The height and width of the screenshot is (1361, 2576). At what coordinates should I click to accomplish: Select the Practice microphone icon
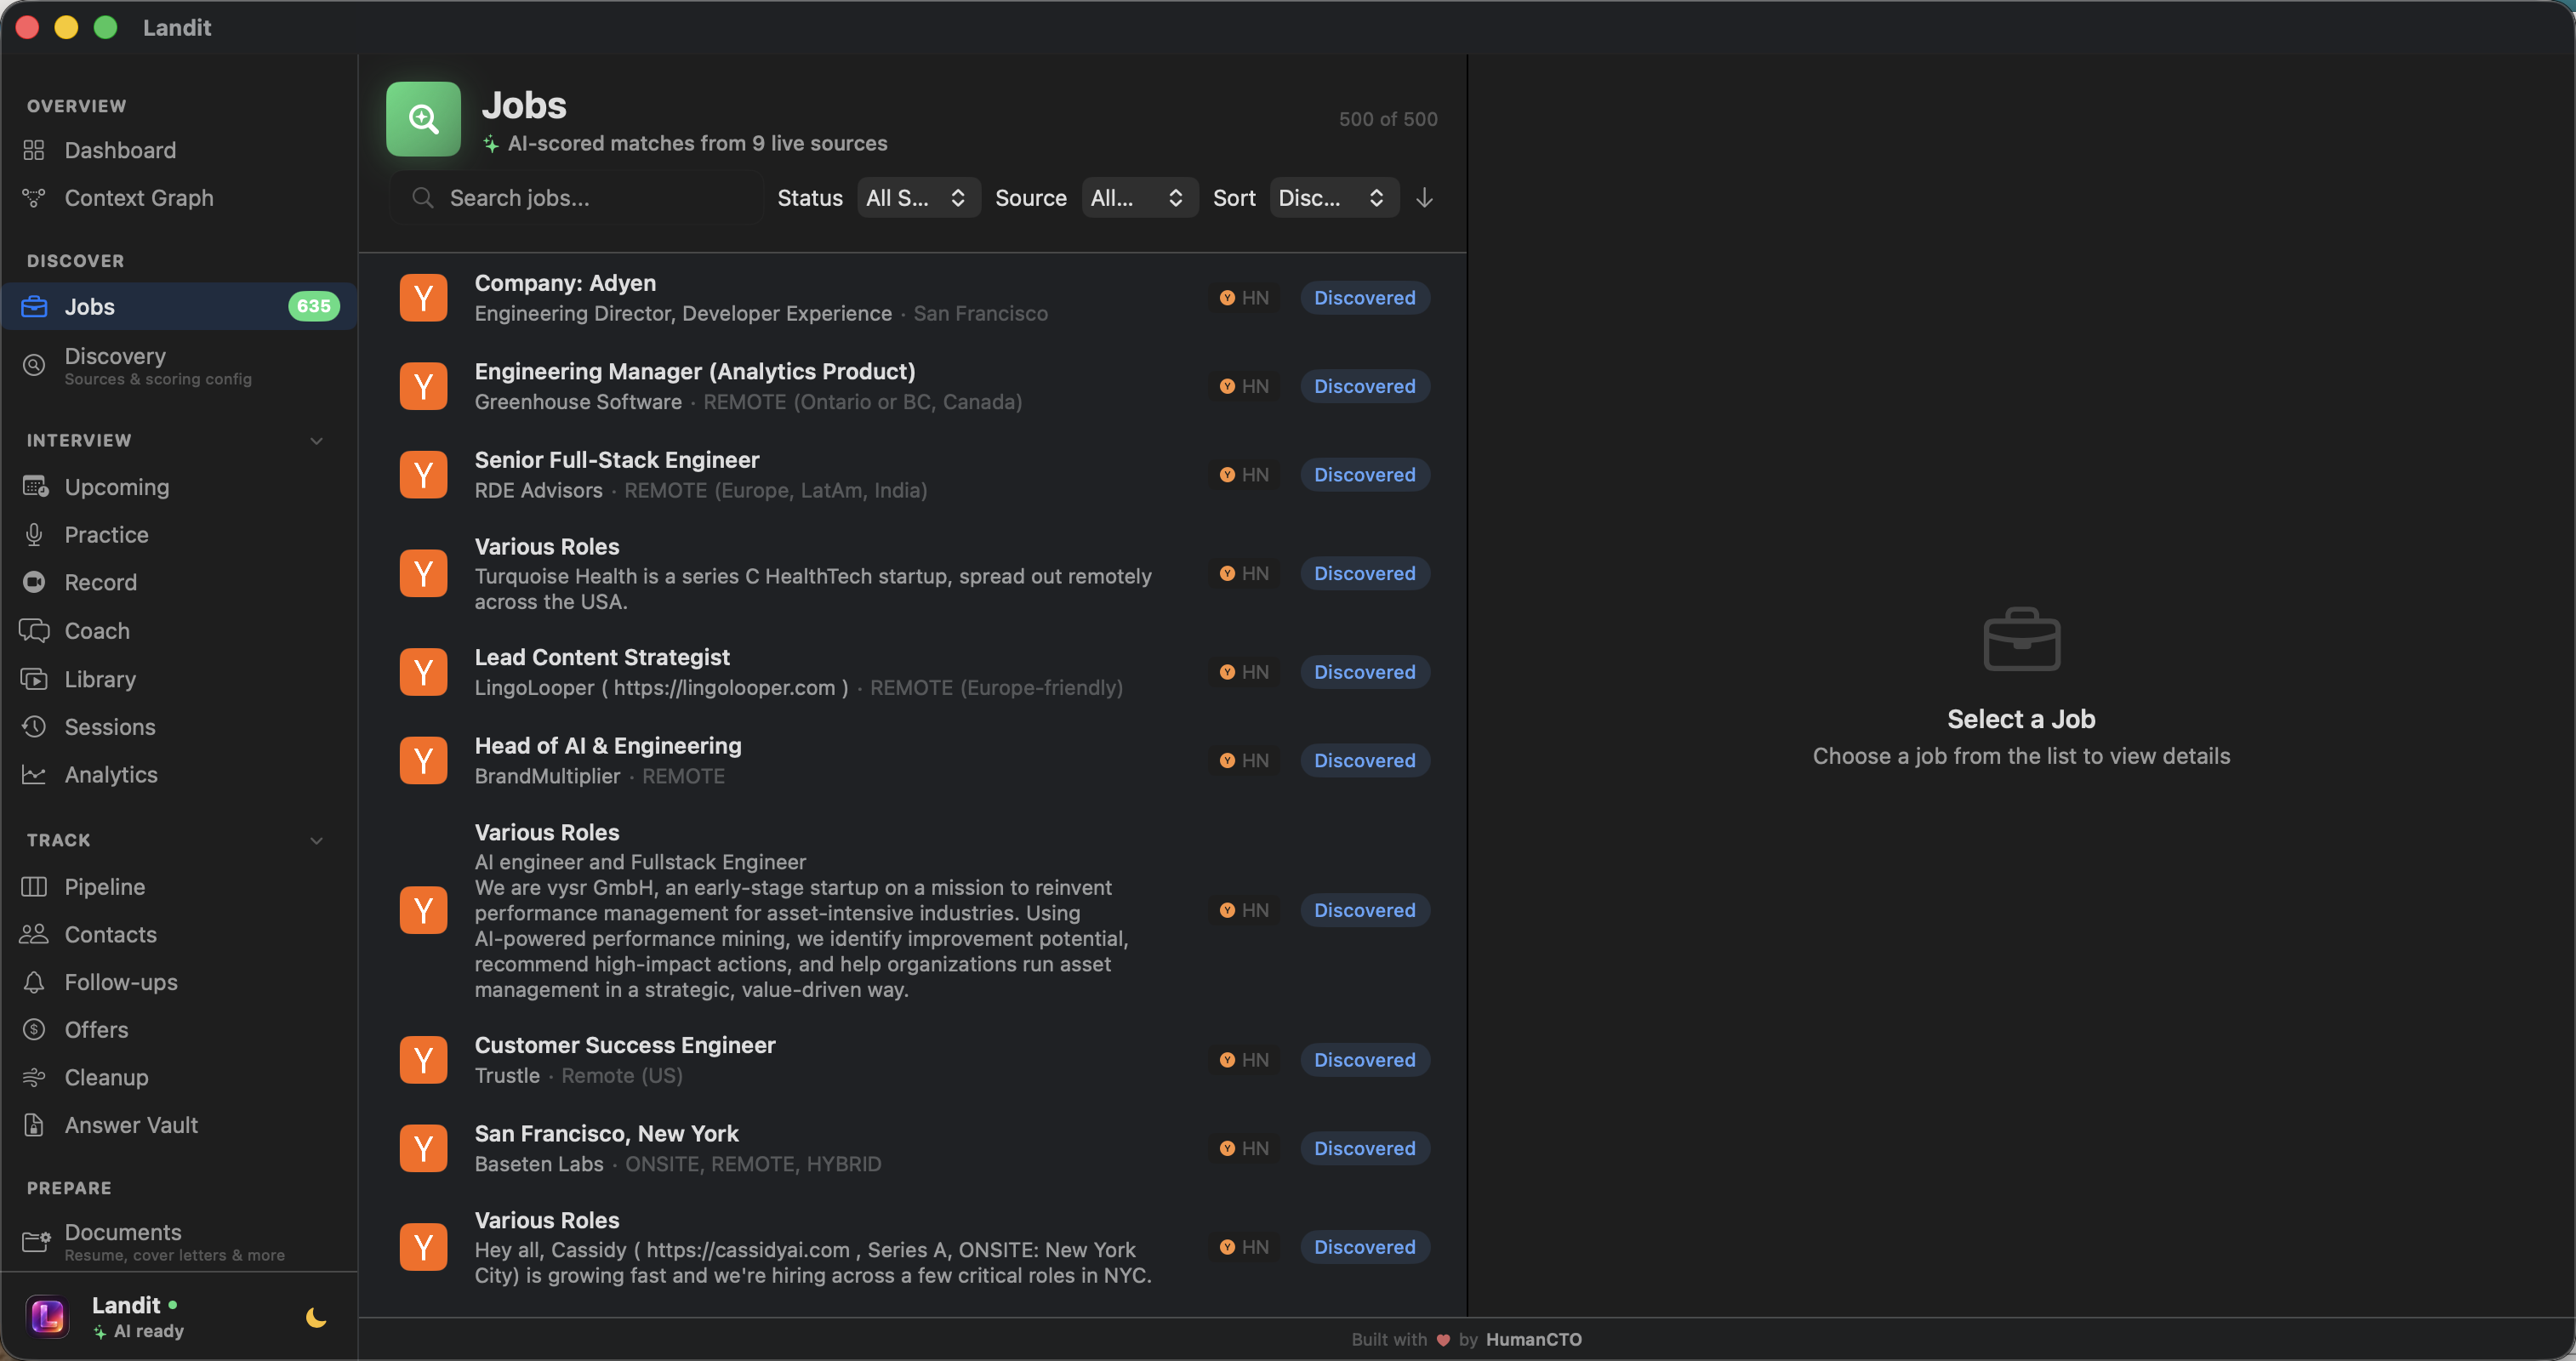[34, 535]
